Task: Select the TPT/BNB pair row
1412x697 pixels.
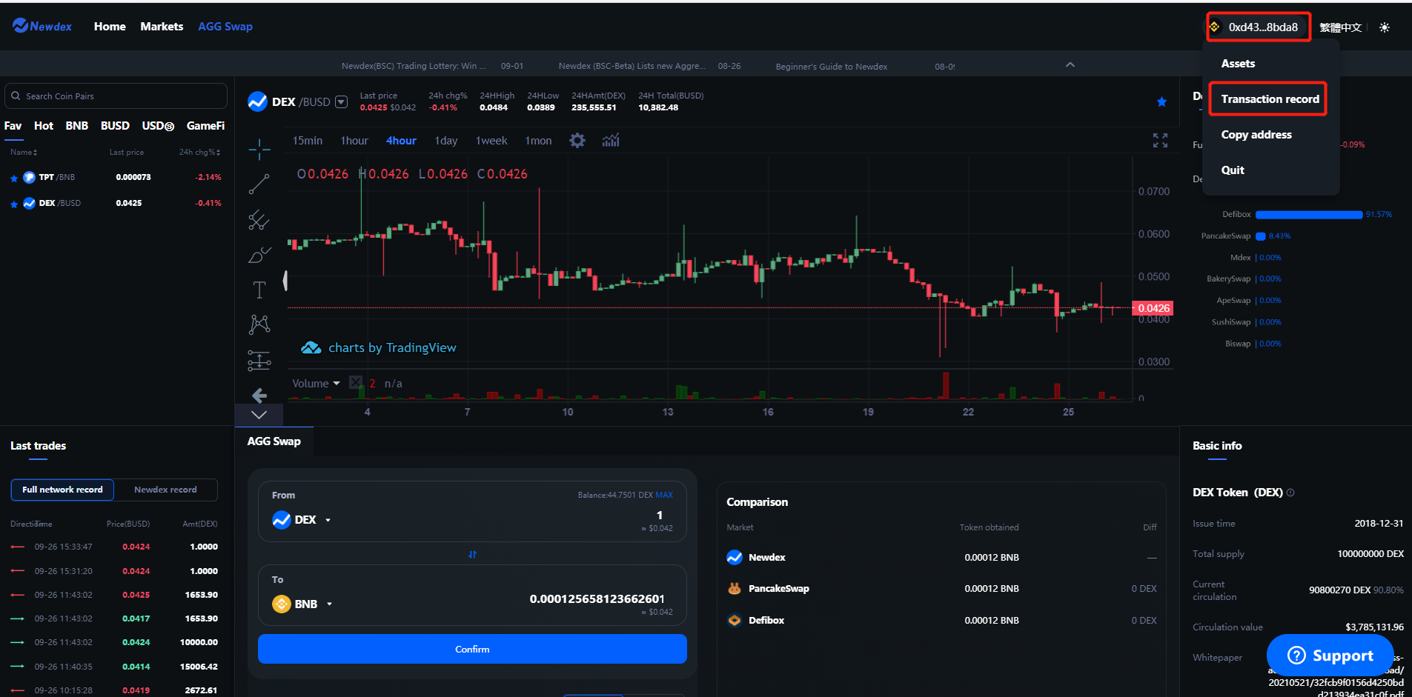Action: 116,178
